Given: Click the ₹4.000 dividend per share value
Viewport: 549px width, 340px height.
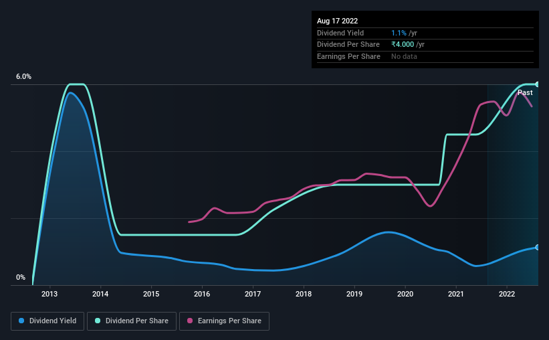Looking at the screenshot, I should (x=403, y=45).
